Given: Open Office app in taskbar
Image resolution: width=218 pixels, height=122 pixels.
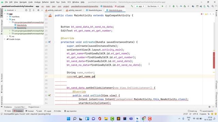Looking at the screenshot, I should click(x=100, y=119).
